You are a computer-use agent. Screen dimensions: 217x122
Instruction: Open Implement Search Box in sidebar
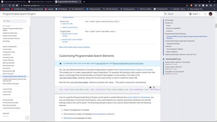tap(10, 33)
